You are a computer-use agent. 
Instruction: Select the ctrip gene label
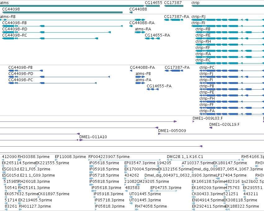pos(195,3)
